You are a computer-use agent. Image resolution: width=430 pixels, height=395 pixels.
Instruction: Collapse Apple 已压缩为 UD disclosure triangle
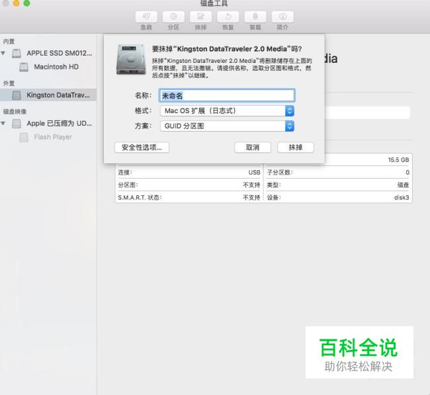pyautogui.click(x=3, y=124)
